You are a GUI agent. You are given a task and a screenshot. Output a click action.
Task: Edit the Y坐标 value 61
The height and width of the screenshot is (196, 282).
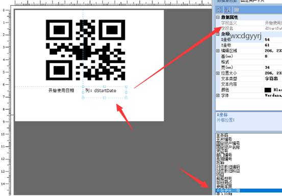pyautogui.click(x=267, y=45)
